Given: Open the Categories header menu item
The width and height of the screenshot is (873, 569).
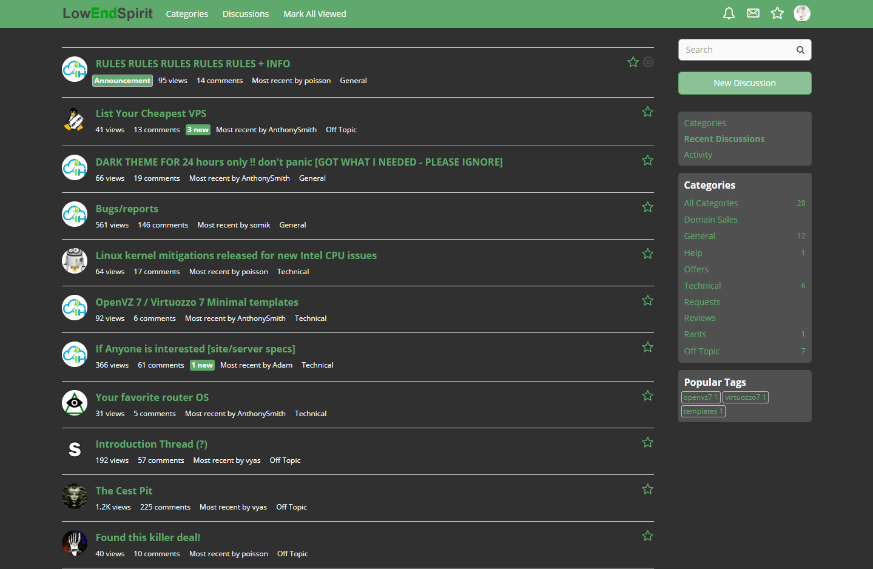Looking at the screenshot, I should (x=187, y=14).
